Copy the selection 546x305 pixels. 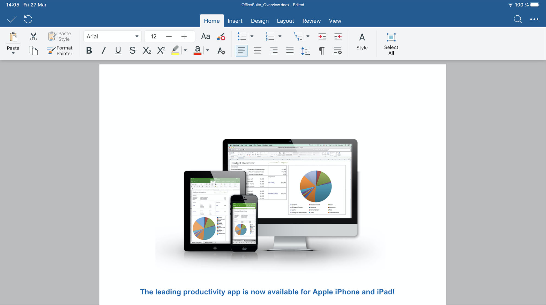(33, 51)
